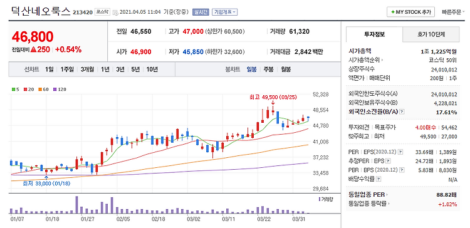The width and height of the screenshot is (470, 228).
Task: Click the 거래량 legend marker in volume chart
Action: click(x=319, y=199)
